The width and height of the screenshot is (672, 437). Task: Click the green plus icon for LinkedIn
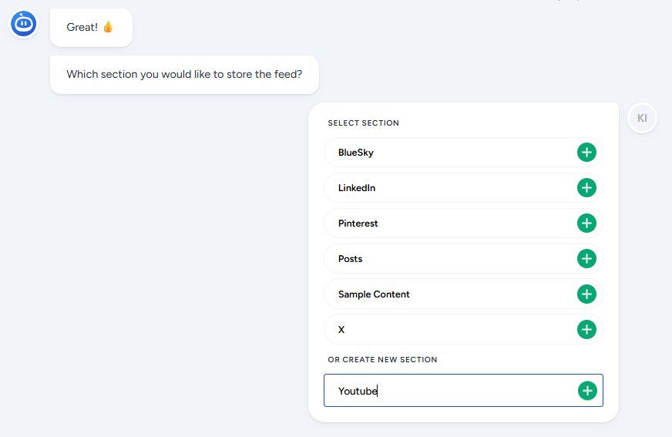[586, 188]
